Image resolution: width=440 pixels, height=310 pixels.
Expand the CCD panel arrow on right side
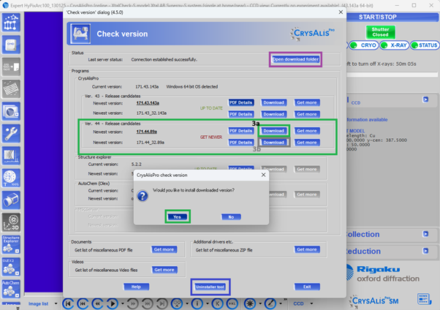pos(425,99)
